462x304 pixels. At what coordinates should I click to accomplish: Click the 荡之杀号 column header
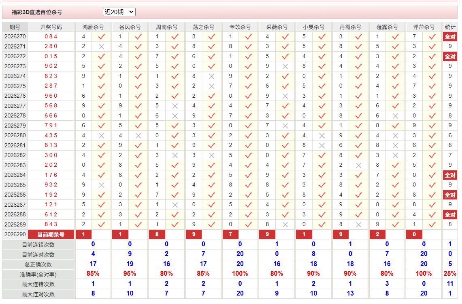click(x=203, y=27)
